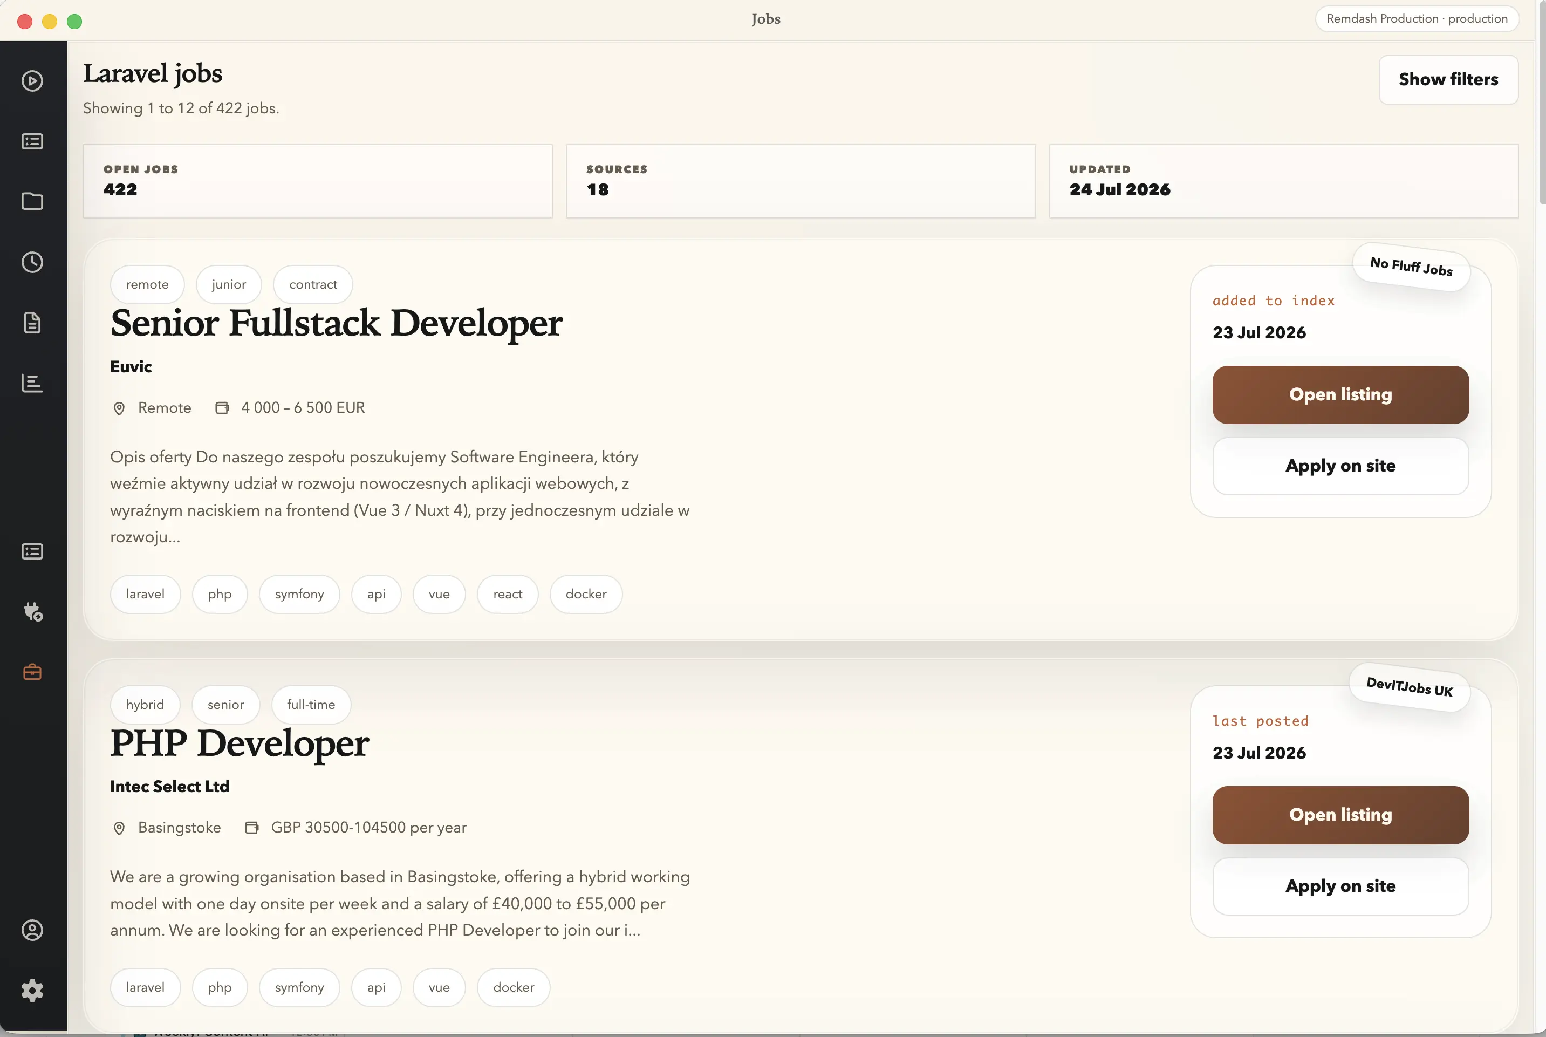Click php tag in Senior Fullstack card

point(220,594)
